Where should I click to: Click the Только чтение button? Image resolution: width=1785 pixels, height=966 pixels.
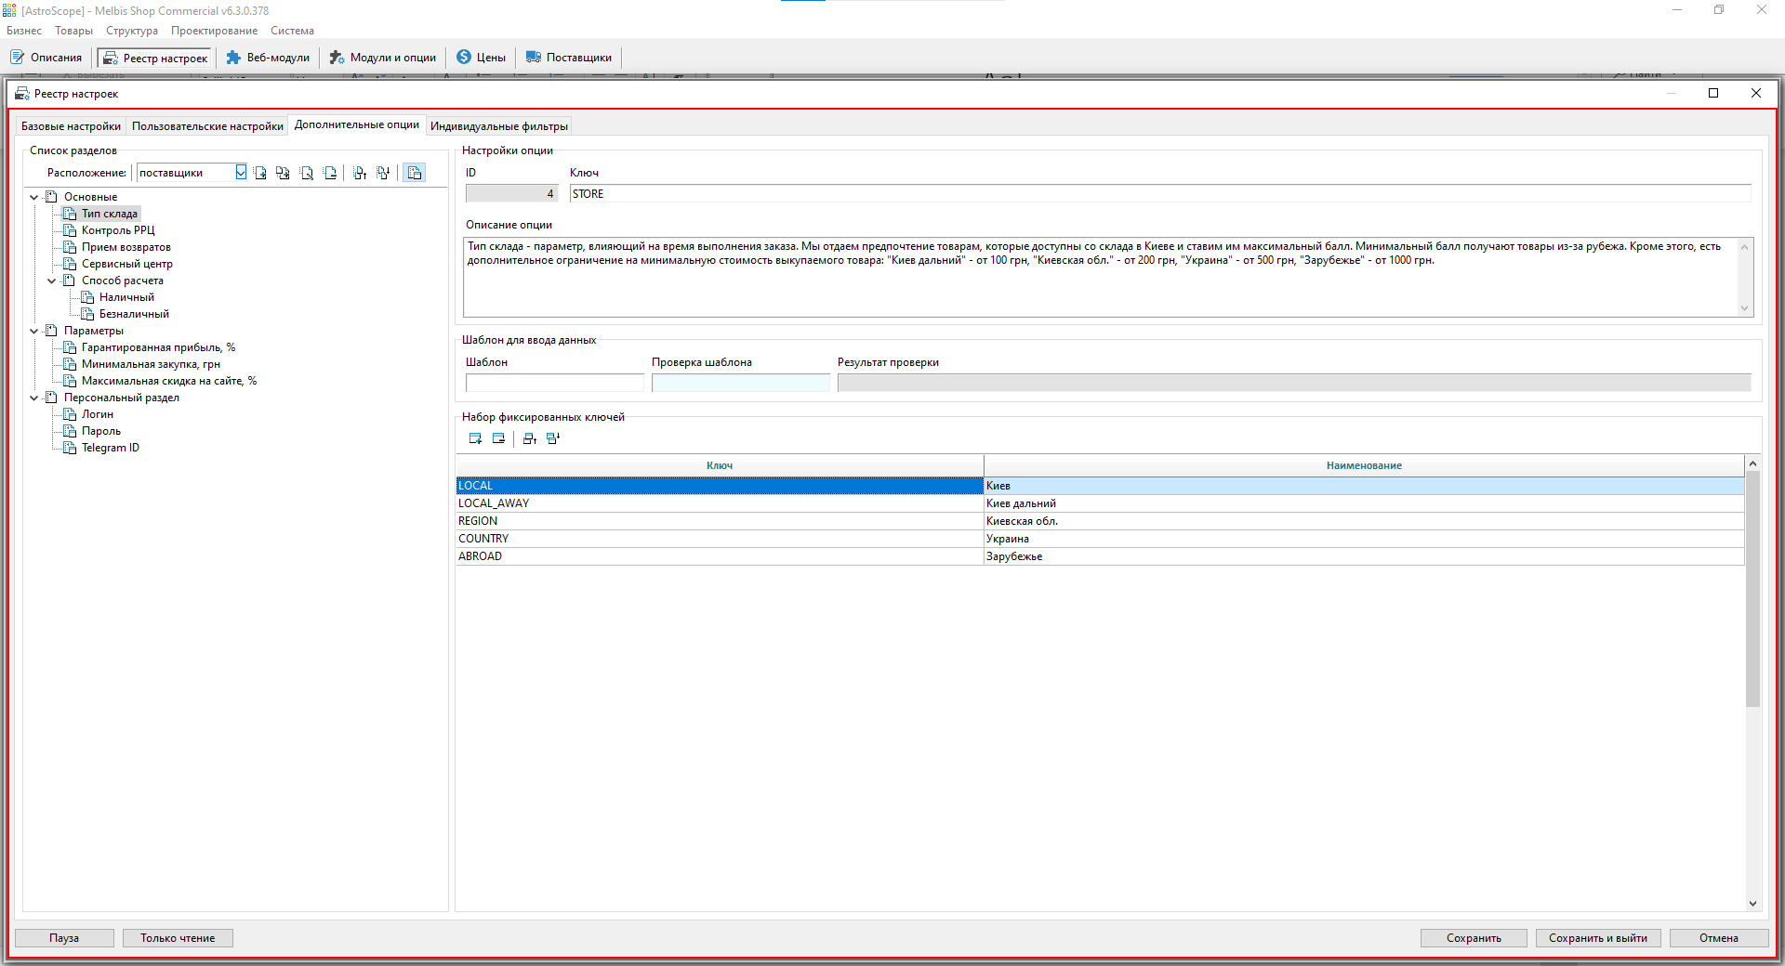click(x=178, y=938)
